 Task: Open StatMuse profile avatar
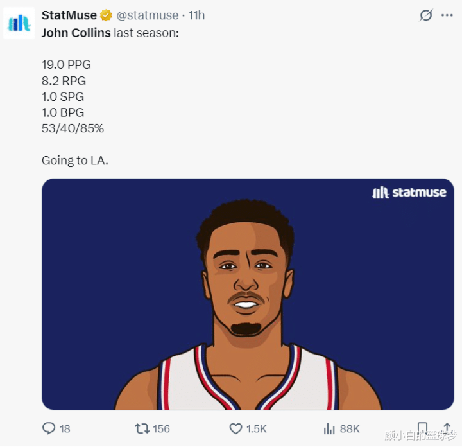coord(19,23)
